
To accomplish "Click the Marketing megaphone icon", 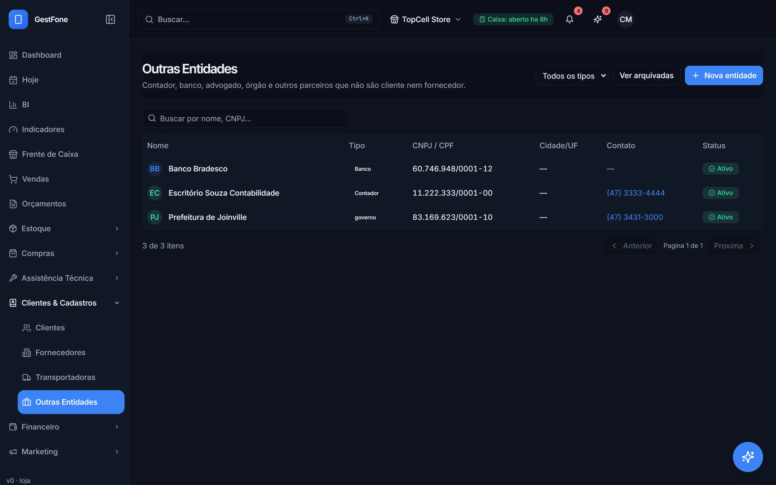I will (x=13, y=452).
